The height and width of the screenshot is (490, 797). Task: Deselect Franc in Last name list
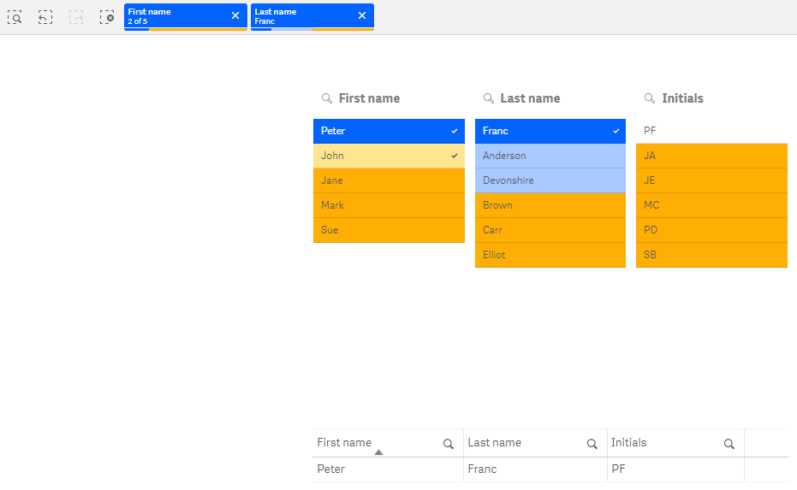pos(550,131)
